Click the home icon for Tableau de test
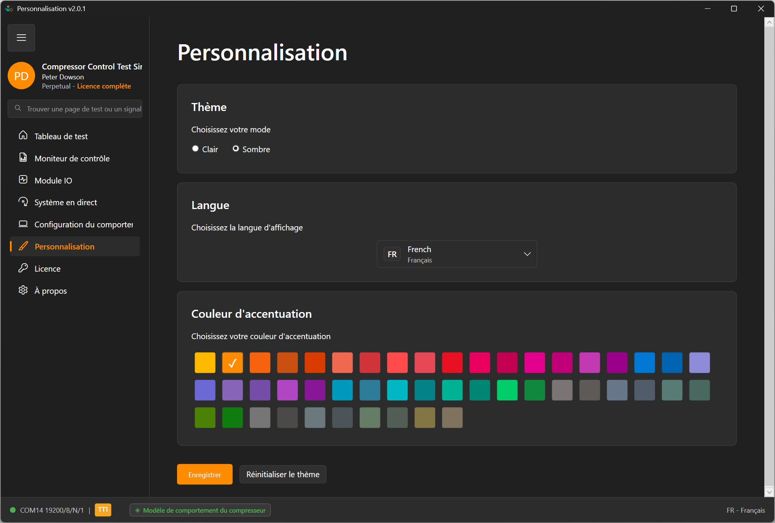The width and height of the screenshot is (775, 523). click(x=23, y=135)
